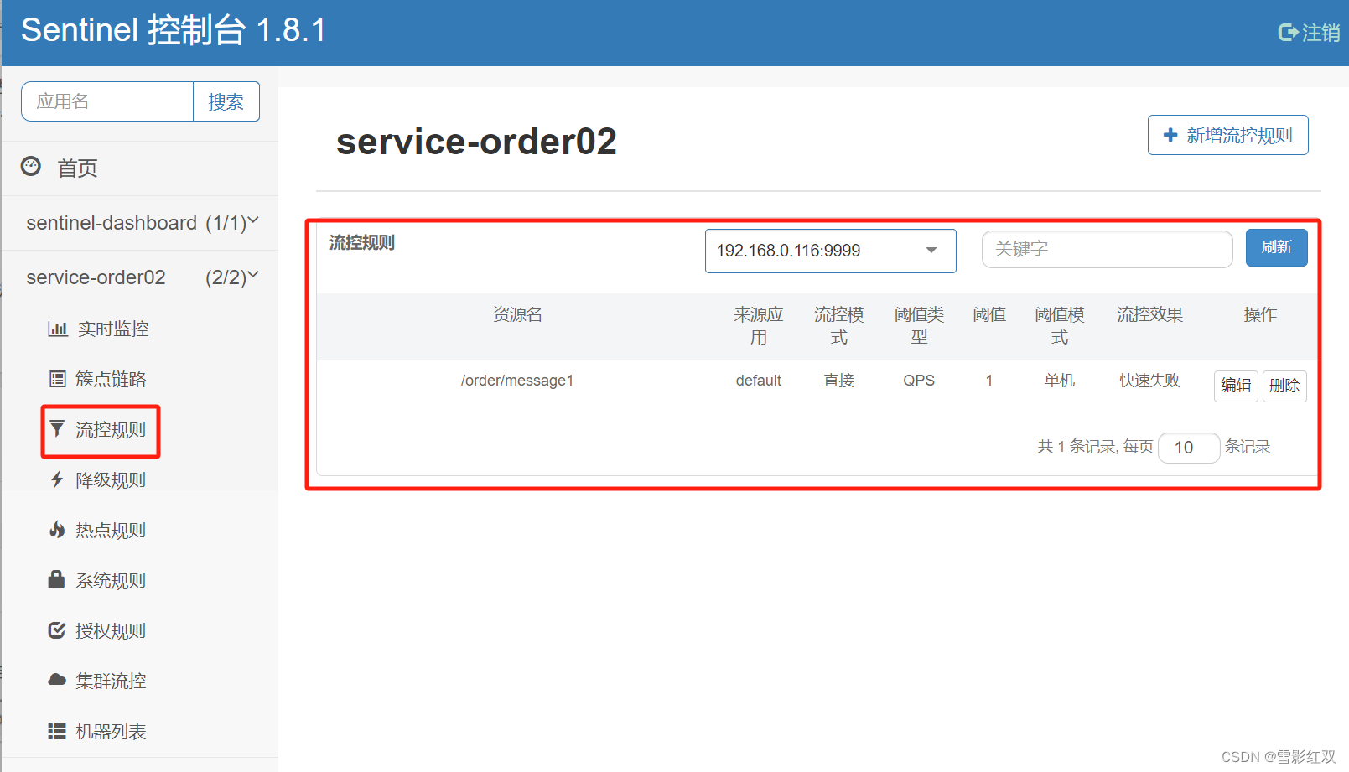
Task: Open 实时监控 real-time monitoring
Action: click(x=113, y=329)
